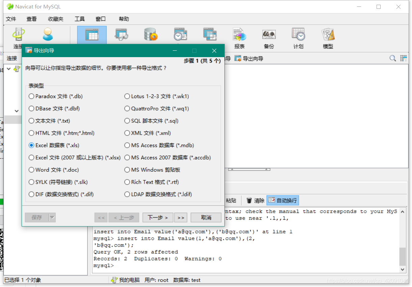Screen dimensions: 412x287
Task: Click the Connection toolbar icon
Action: coord(19,35)
